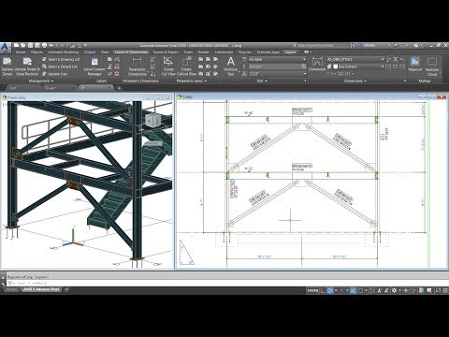Toggle the ortho mode button in status bar
The image size is (449, 337).
click(323, 290)
